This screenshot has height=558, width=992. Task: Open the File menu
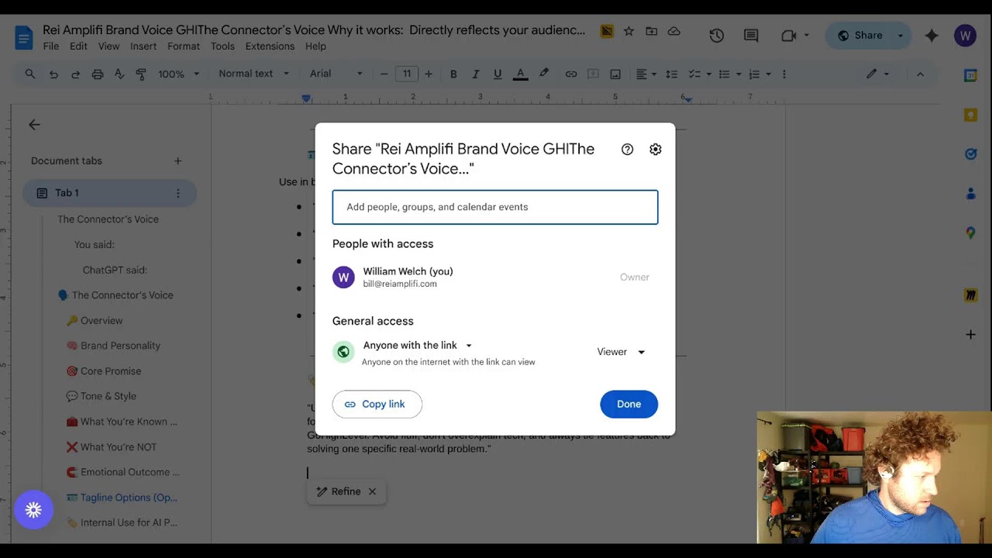pos(51,46)
